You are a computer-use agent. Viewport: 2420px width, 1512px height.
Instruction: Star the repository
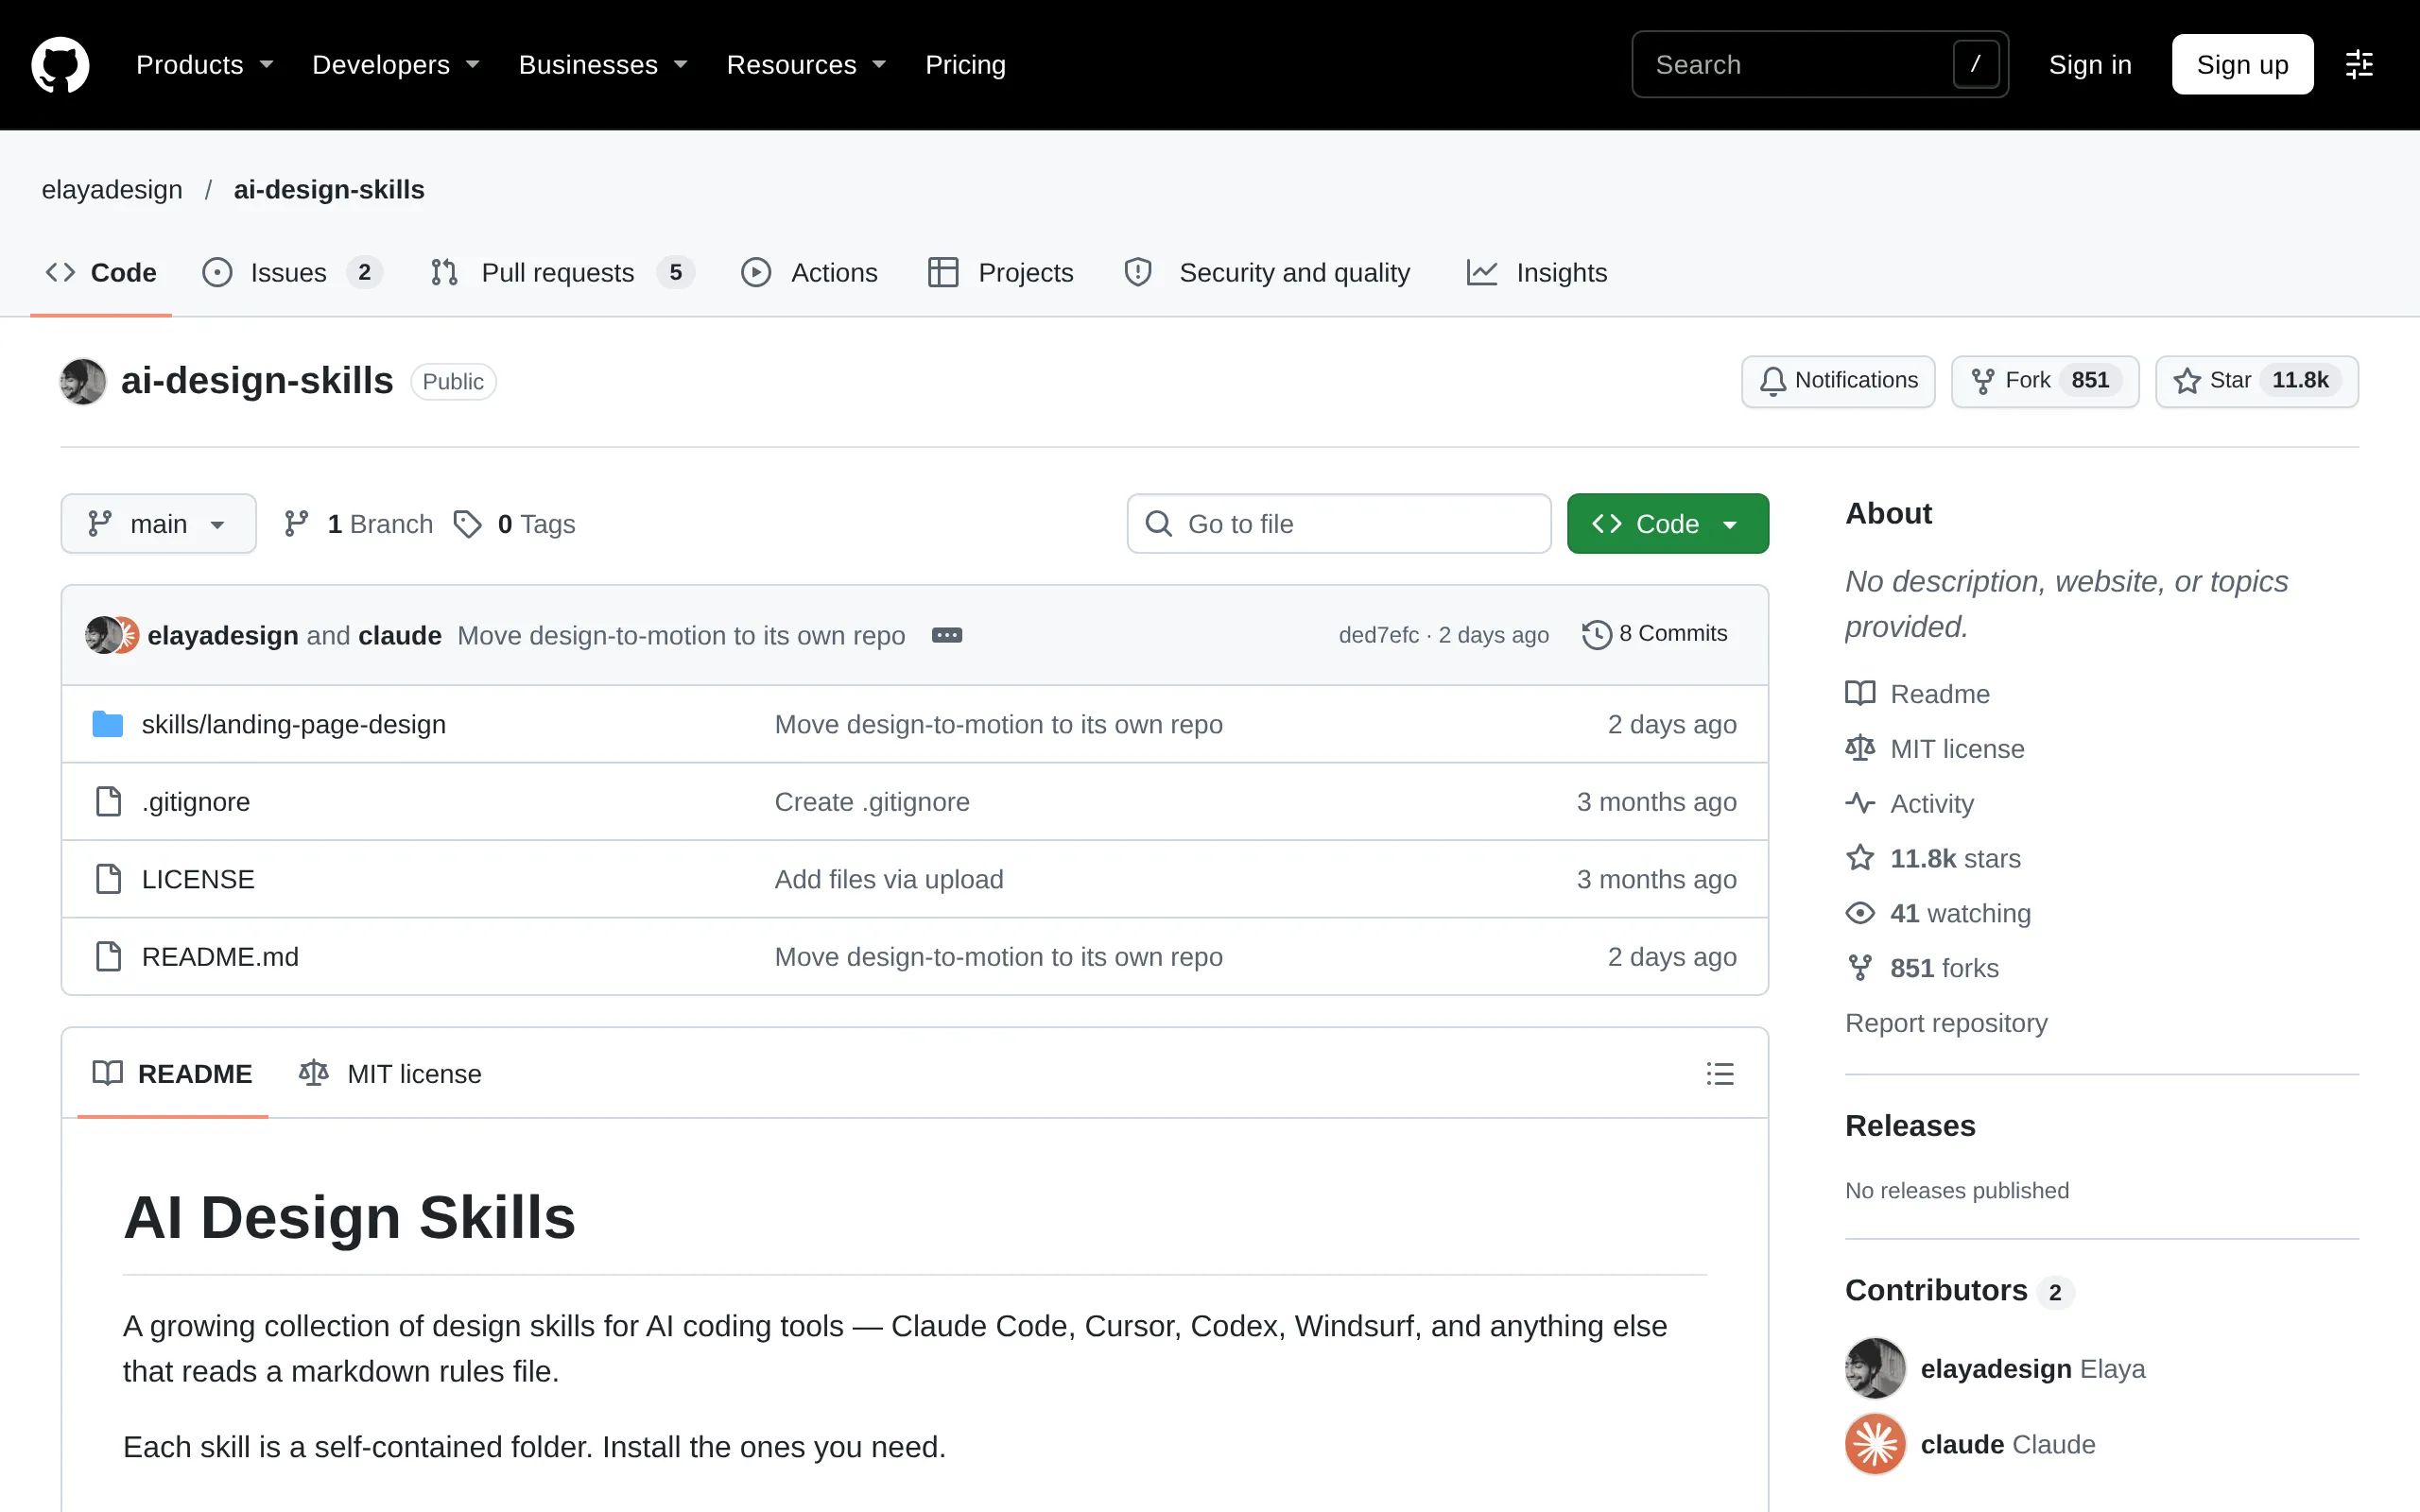(x=2256, y=381)
